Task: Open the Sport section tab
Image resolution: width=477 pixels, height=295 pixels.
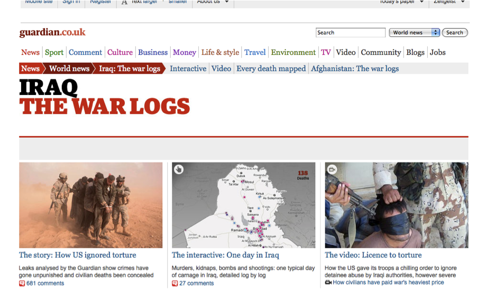Action: 54,52
